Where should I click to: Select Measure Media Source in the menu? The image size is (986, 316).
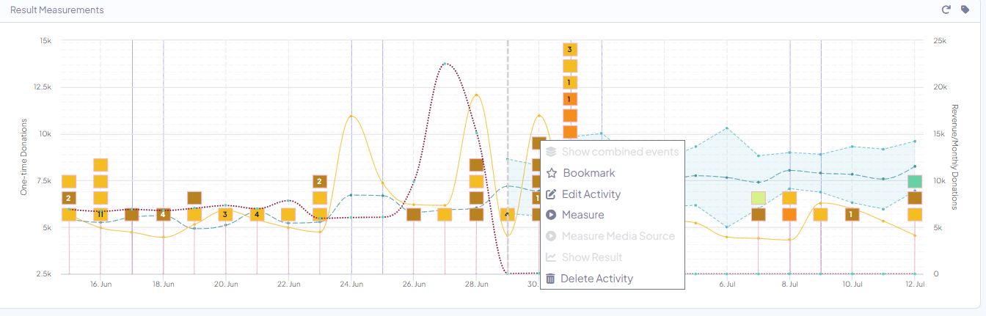tap(618, 236)
